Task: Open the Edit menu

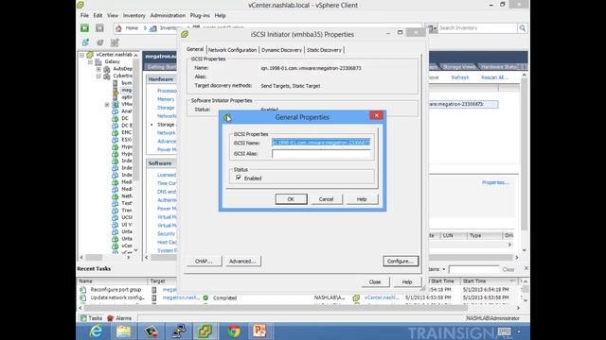Action: (98, 15)
